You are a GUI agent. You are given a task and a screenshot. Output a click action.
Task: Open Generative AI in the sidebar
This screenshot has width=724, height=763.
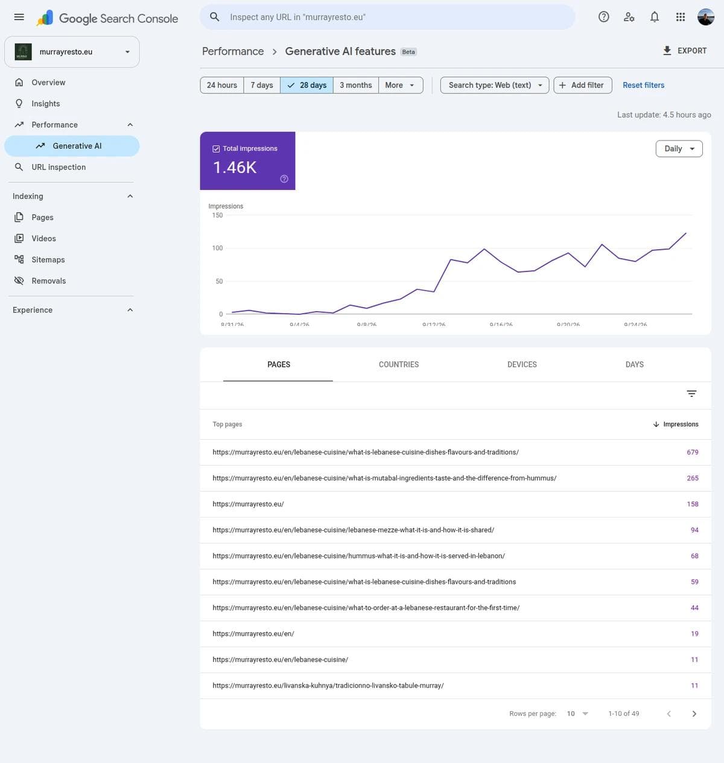72,146
